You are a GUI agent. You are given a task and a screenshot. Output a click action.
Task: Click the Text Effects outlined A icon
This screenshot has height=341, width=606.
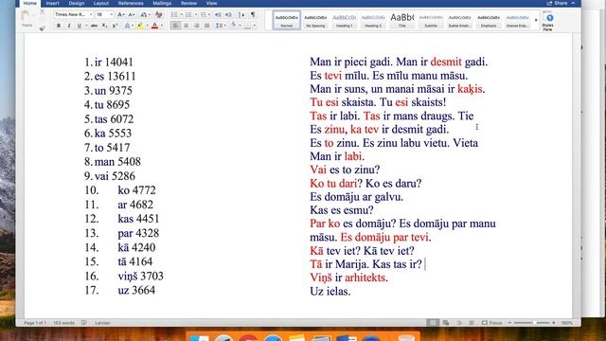pos(127,26)
